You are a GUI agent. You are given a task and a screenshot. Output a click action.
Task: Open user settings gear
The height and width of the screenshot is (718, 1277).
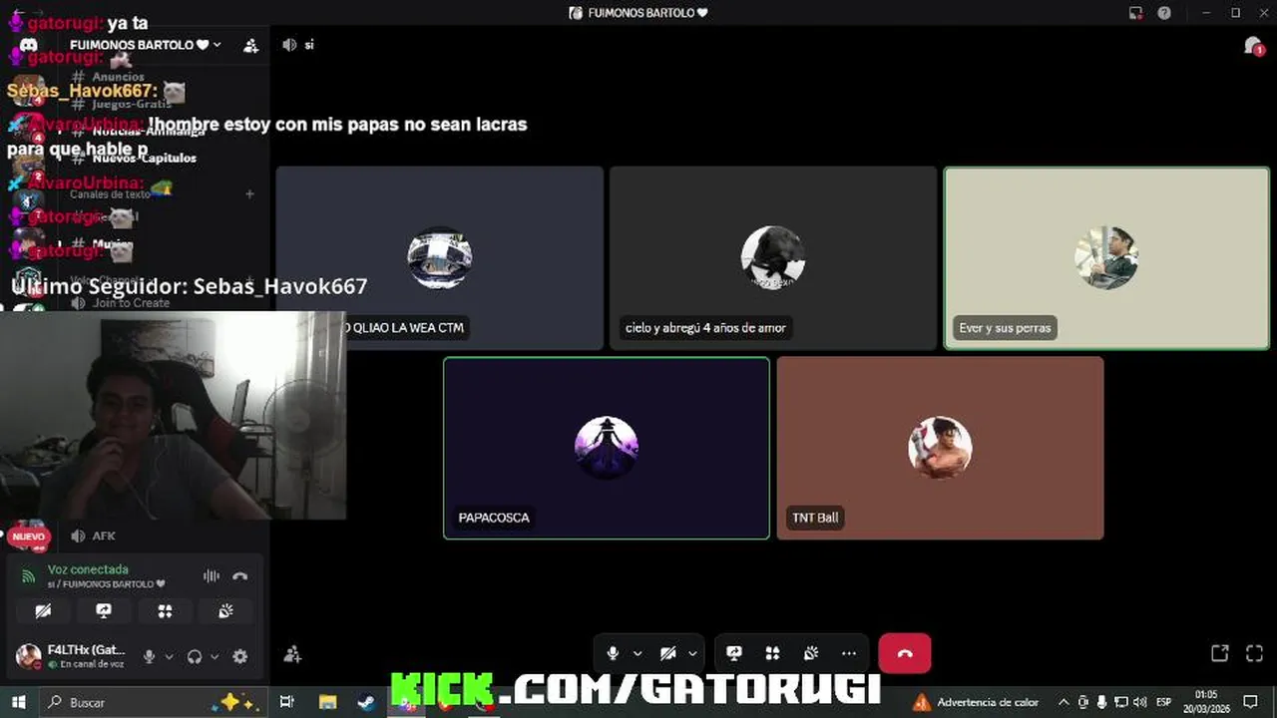(x=240, y=656)
